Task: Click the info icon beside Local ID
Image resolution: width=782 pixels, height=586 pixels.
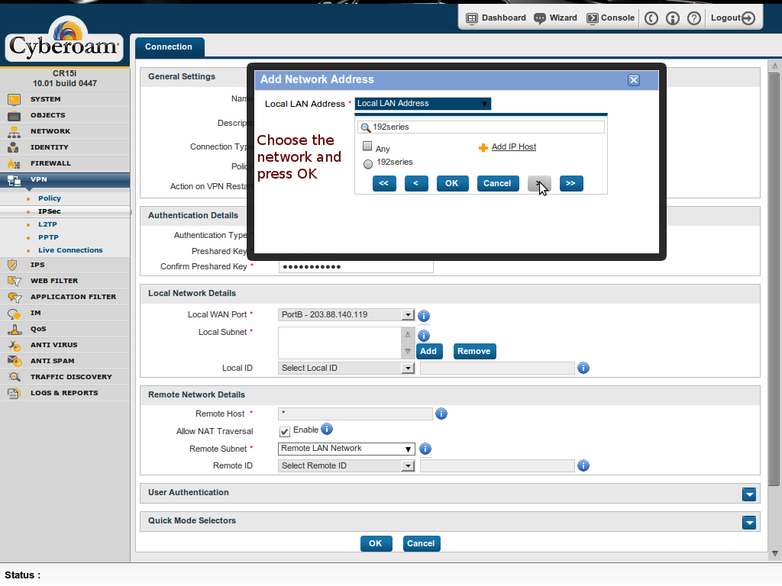Action: point(583,368)
